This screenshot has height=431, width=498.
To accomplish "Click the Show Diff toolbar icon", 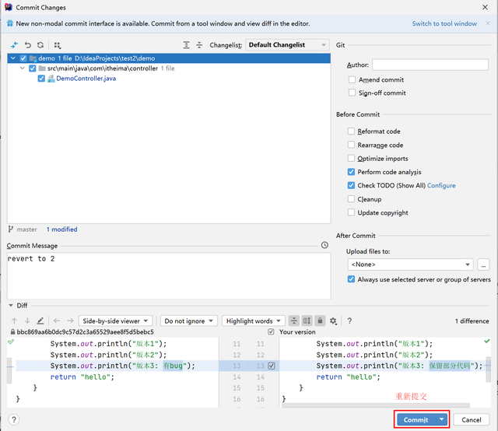I will click(x=14, y=45).
